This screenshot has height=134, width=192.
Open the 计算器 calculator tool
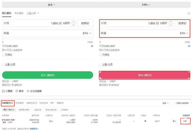tap(7, 91)
